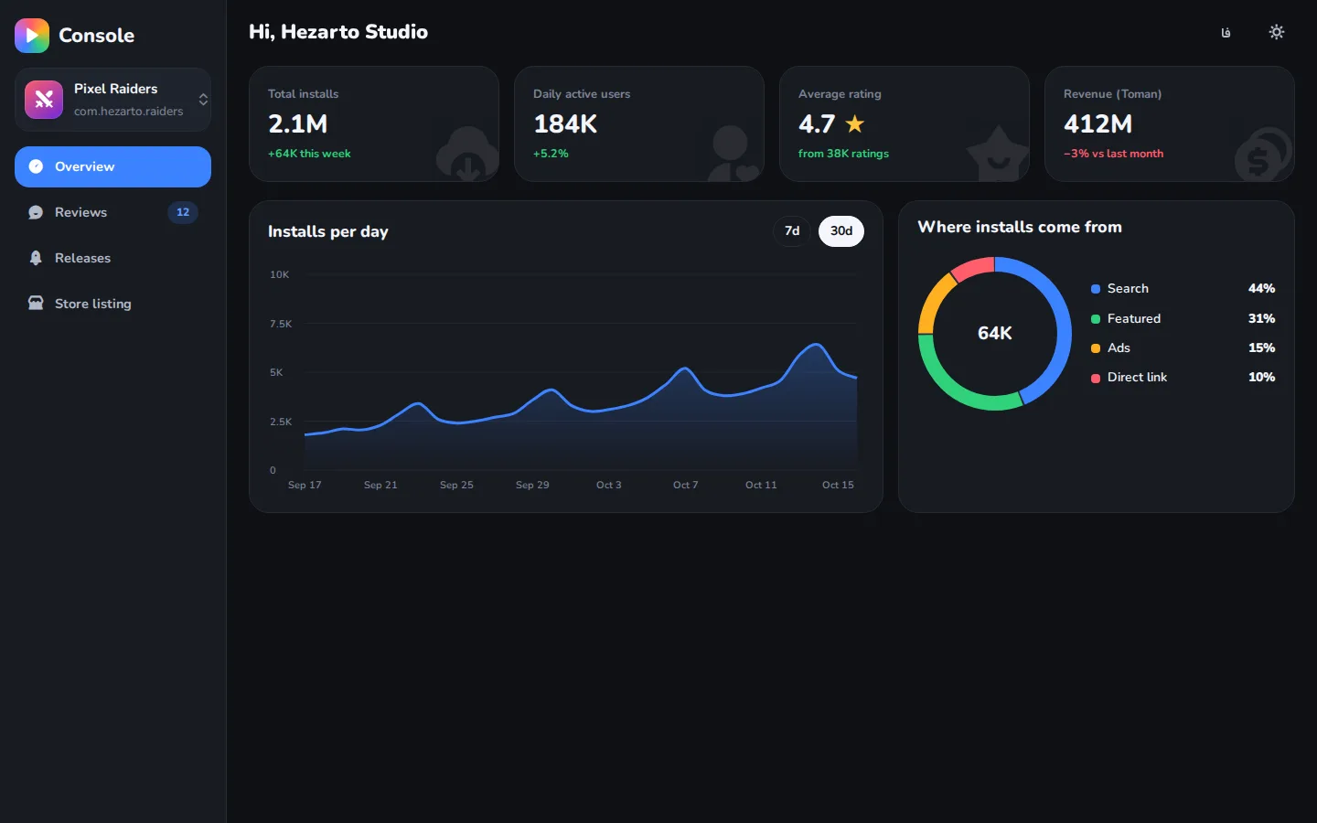Switch the chart to 7d range
This screenshot has width=1317, height=823.
792,231
